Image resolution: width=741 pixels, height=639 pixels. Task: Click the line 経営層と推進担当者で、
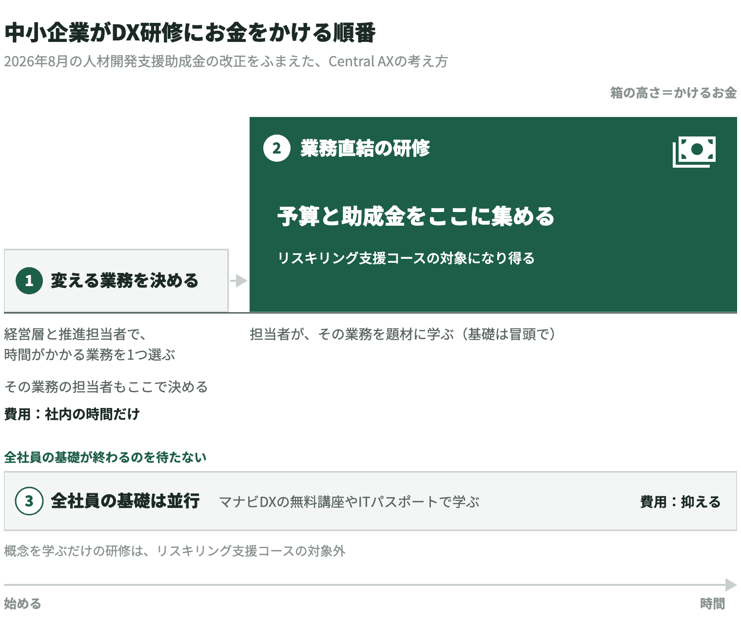pos(76,334)
